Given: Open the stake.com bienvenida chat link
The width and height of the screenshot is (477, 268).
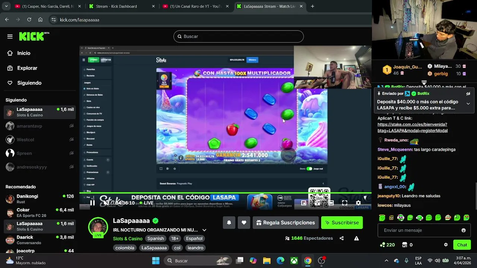Looking at the screenshot, I should (x=413, y=128).
